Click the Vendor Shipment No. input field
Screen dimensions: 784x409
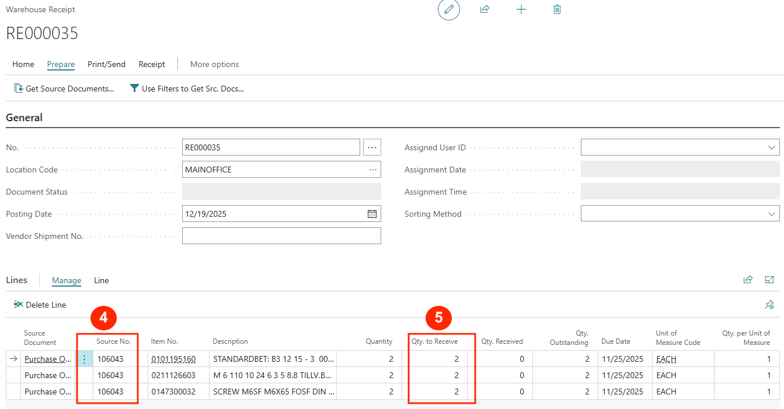pyautogui.click(x=281, y=236)
